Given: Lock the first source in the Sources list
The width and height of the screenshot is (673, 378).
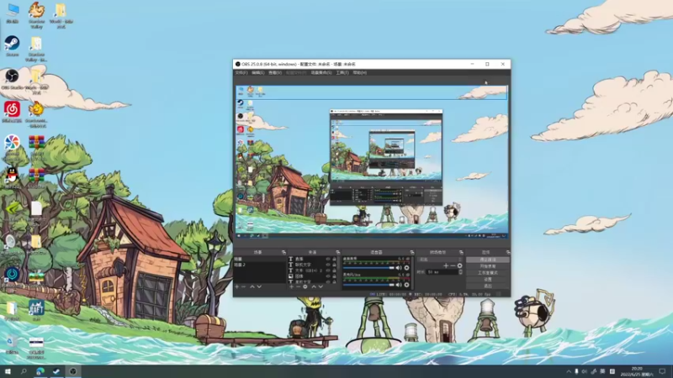Looking at the screenshot, I should tap(334, 260).
